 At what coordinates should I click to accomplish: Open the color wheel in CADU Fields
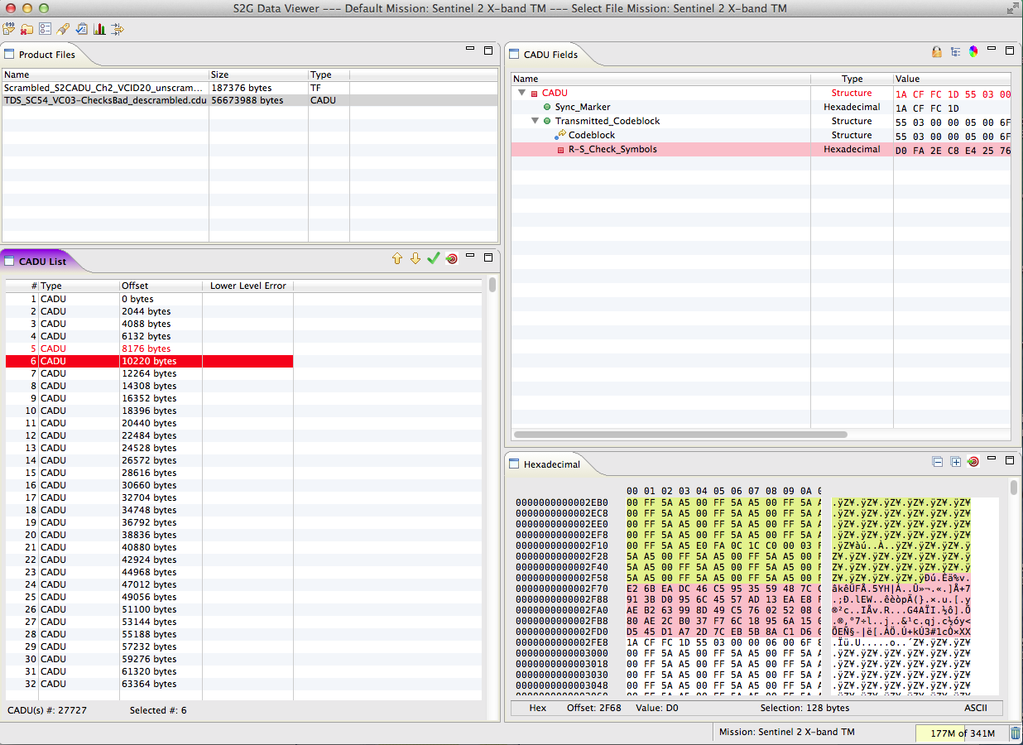tap(973, 51)
